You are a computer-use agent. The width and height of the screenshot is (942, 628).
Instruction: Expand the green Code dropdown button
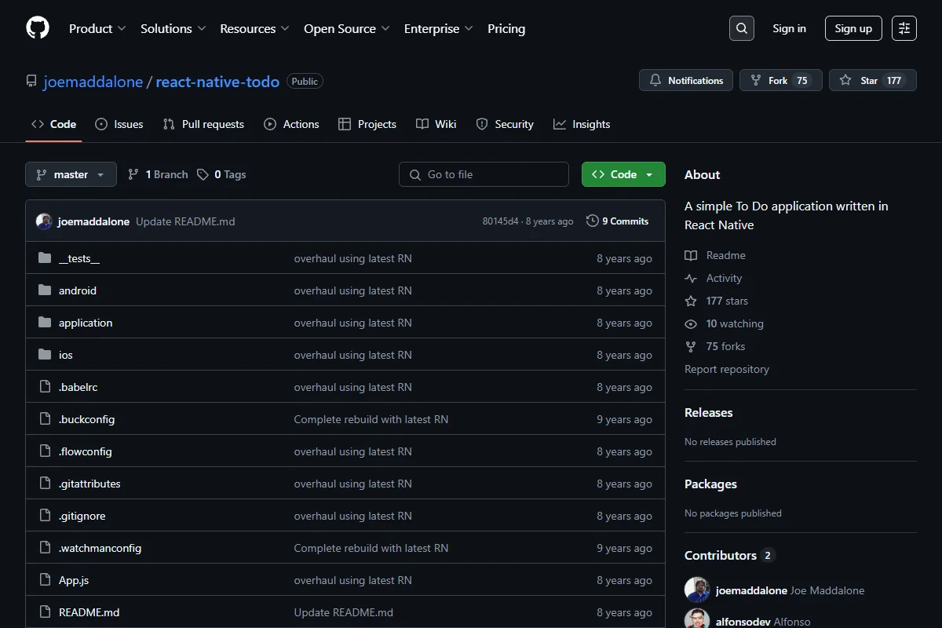pos(623,174)
